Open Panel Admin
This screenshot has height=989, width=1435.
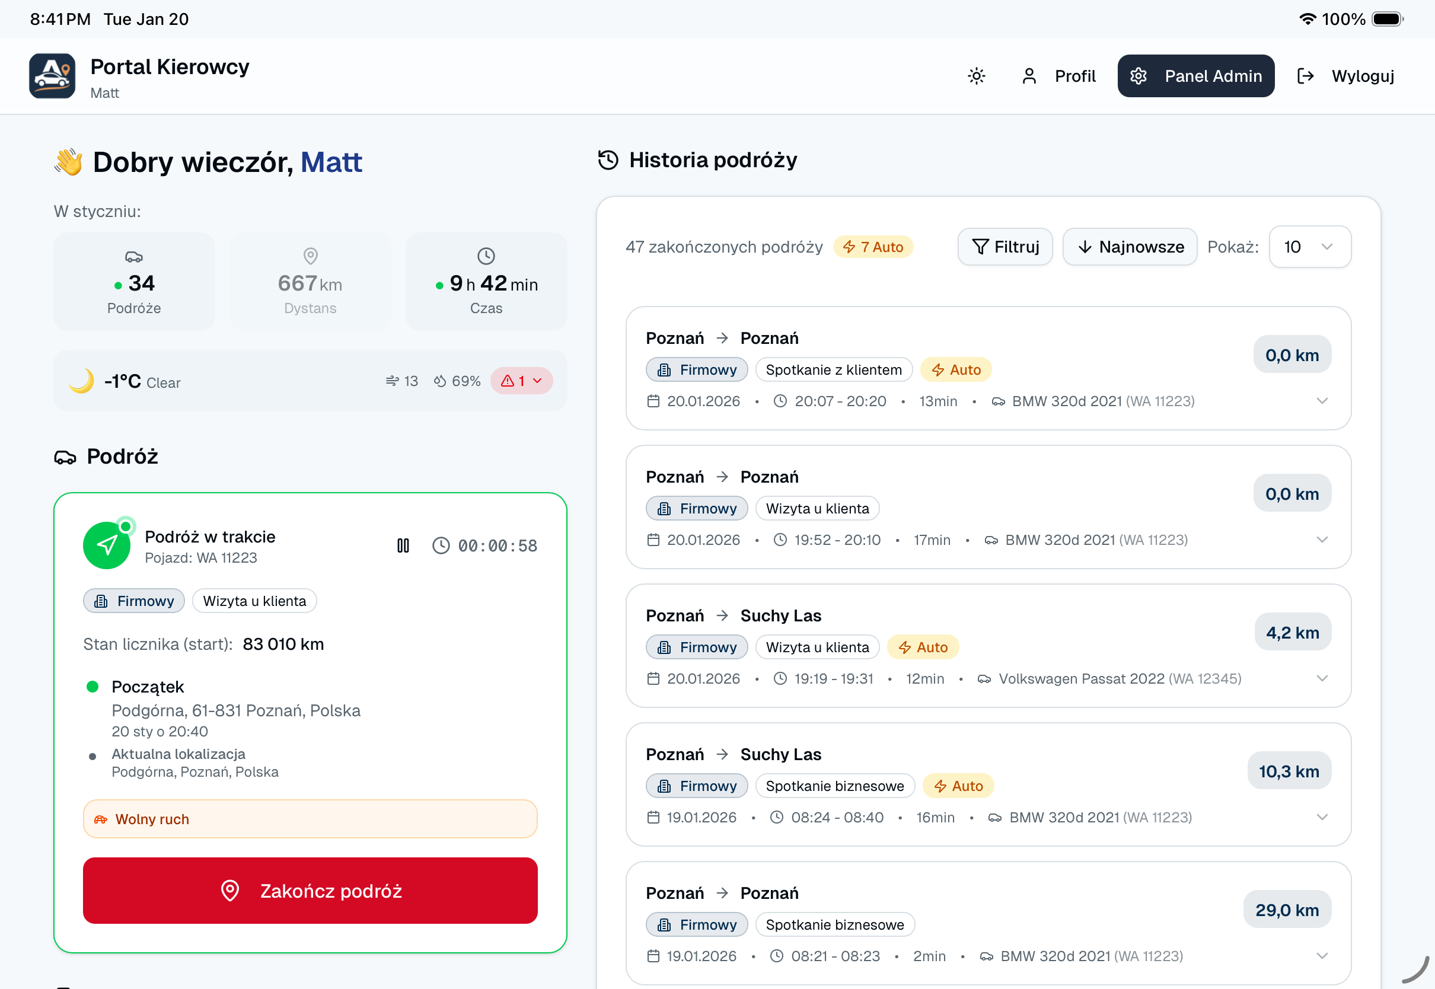pos(1195,76)
